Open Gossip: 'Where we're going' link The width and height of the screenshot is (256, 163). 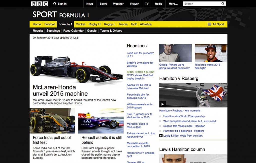point(174,66)
